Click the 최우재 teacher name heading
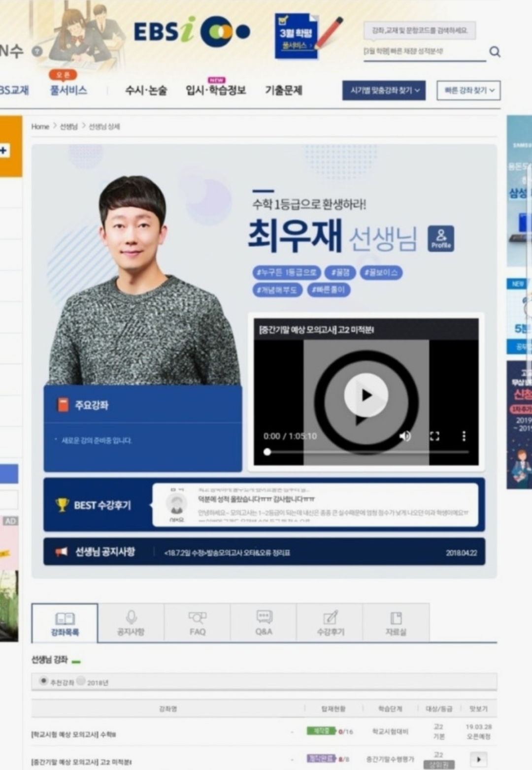This screenshot has width=532, height=770. tap(295, 235)
